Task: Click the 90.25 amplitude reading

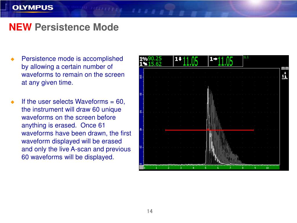Action: point(155,59)
